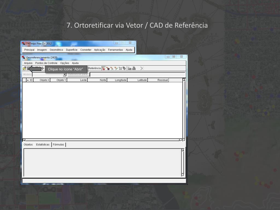
Task: Click the Abrir (open folder) icon
Action: [x=25, y=68]
